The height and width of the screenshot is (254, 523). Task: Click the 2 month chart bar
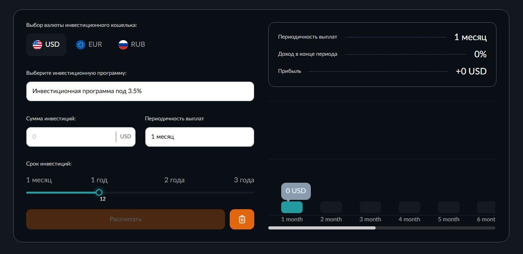point(331,207)
